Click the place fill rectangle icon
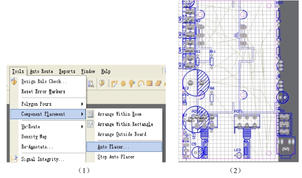Image resolution: width=302 pixels, height=178 pixels. coord(150,83)
